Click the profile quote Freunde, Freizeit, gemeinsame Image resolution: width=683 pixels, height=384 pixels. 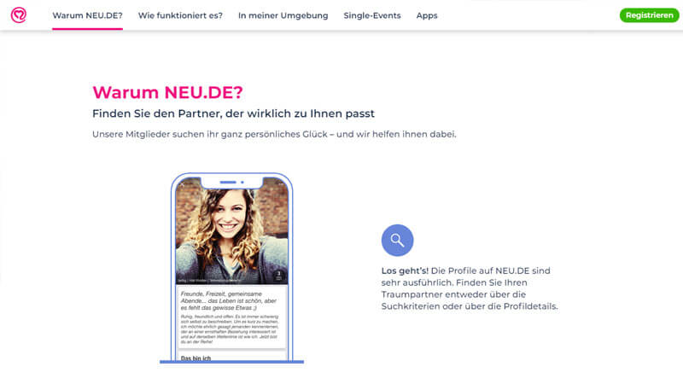[x=229, y=301]
